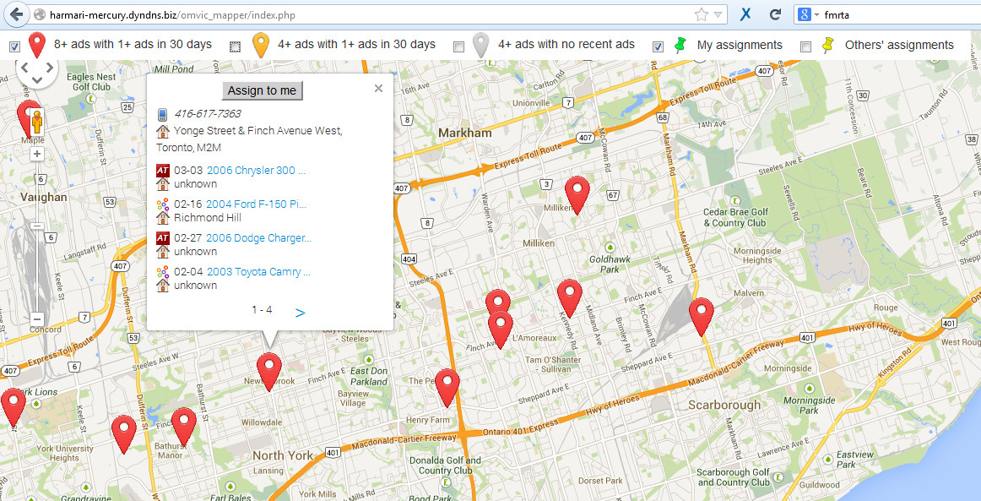This screenshot has width=981, height=501.
Task: Click the red marker near The Peanut
Action: 447,388
